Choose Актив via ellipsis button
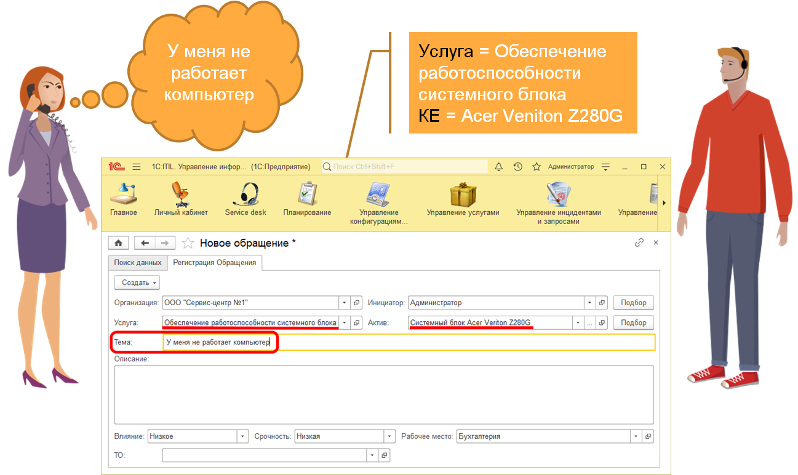 (589, 322)
